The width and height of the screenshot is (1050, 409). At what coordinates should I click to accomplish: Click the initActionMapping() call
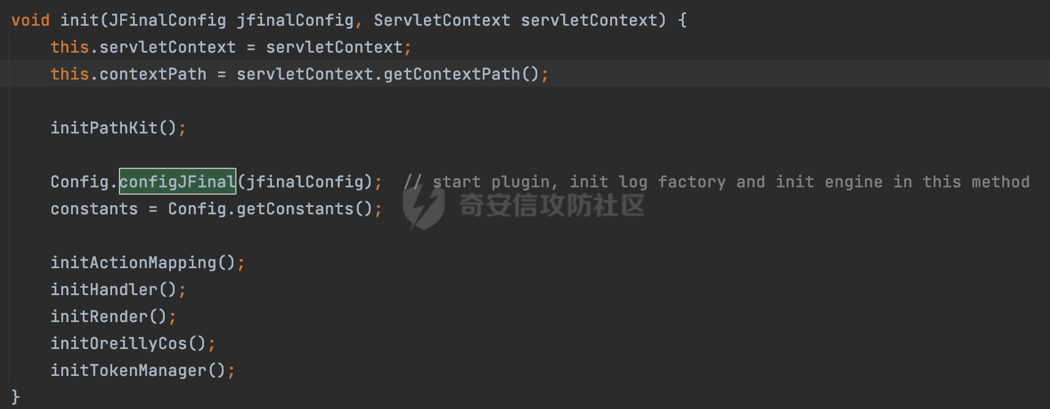pyautogui.click(x=143, y=263)
